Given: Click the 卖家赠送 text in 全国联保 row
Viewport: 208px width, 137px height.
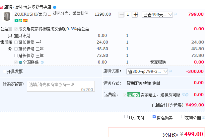Looking at the screenshot, I should (x=158, y=62).
